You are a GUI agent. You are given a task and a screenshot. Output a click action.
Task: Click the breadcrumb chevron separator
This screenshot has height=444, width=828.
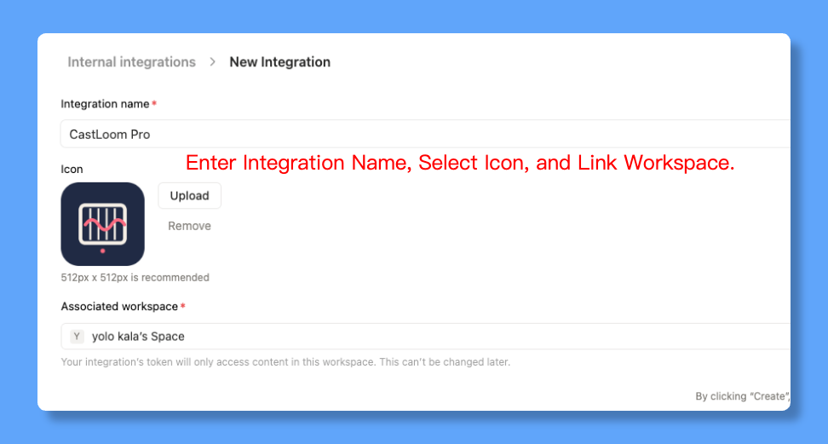click(x=213, y=62)
